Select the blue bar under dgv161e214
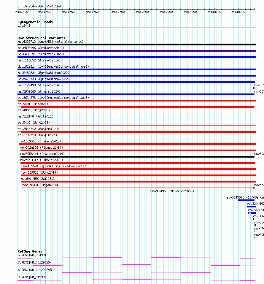 click(136, 69)
